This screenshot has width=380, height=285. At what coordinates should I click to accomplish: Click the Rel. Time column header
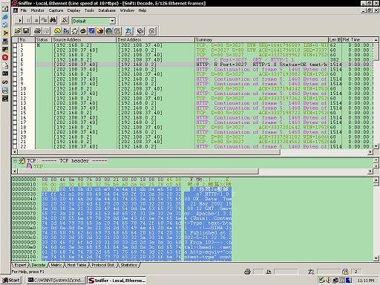(x=358, y=39)
